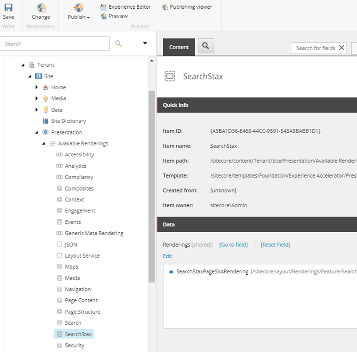Click the Go to field link

tap(234, 245)
